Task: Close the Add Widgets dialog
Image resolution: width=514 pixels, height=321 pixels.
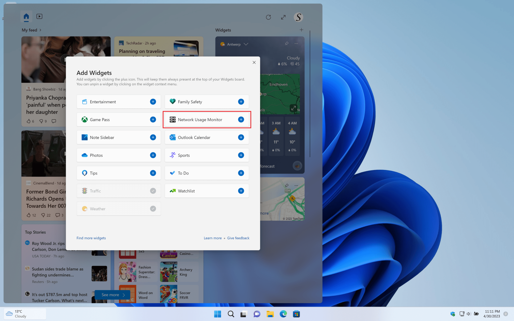Action: coord(254,62)
